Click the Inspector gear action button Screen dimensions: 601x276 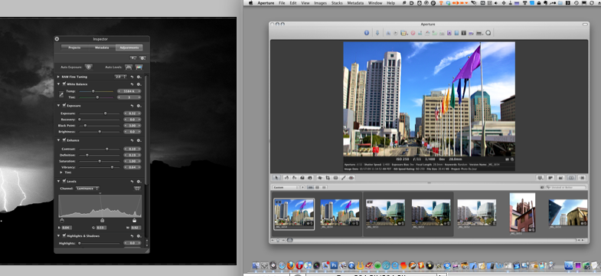142,58
